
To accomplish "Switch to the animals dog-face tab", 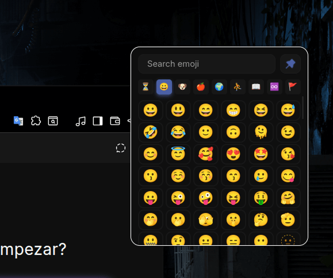I will coord(182,87).
